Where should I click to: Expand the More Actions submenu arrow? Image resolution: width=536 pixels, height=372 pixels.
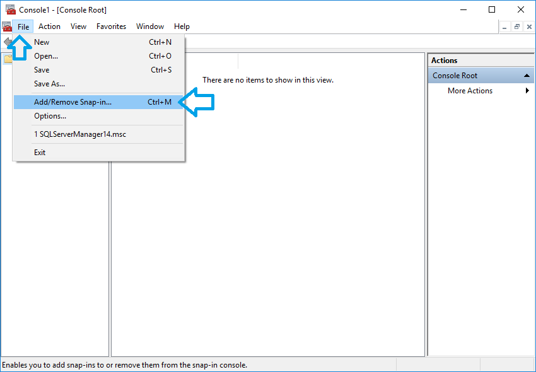527,91
